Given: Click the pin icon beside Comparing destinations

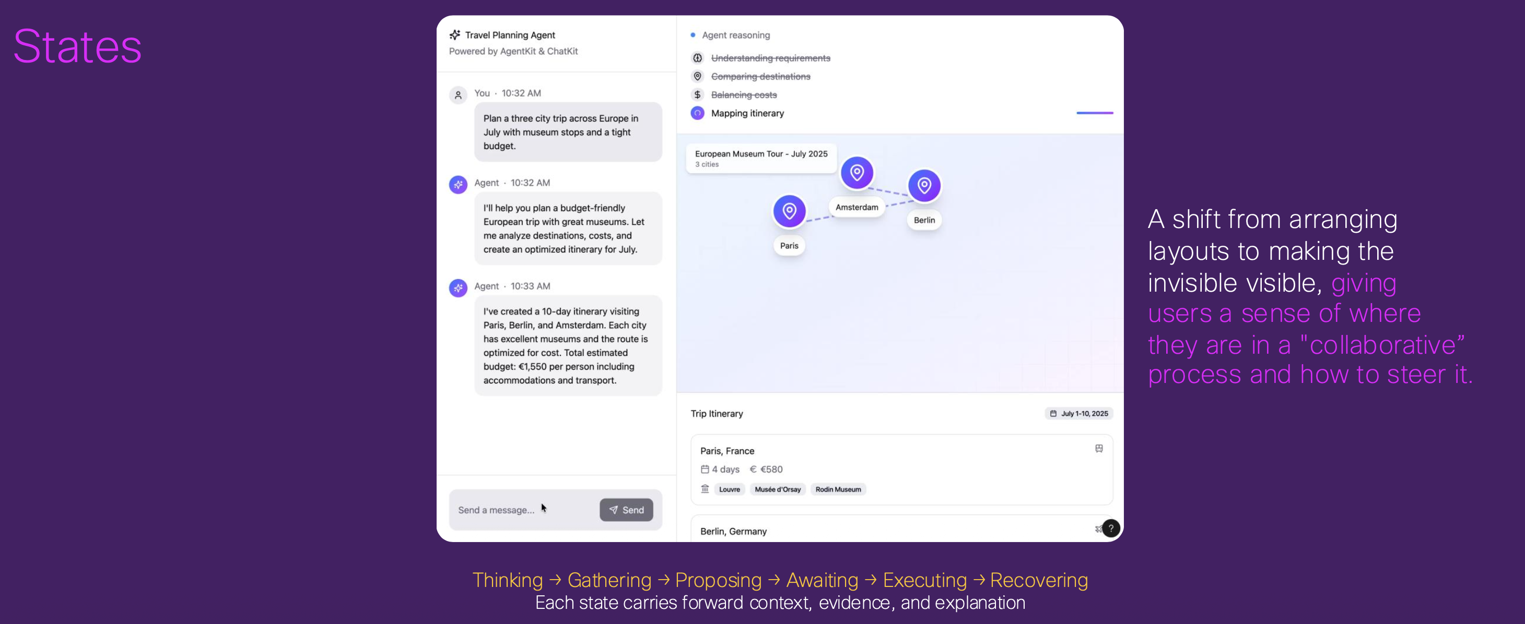Looking at the screenshot, I should tap(697, 76).
